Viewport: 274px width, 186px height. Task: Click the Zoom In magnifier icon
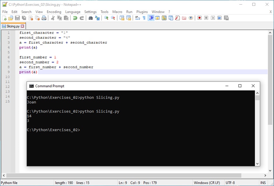(106, 18)
